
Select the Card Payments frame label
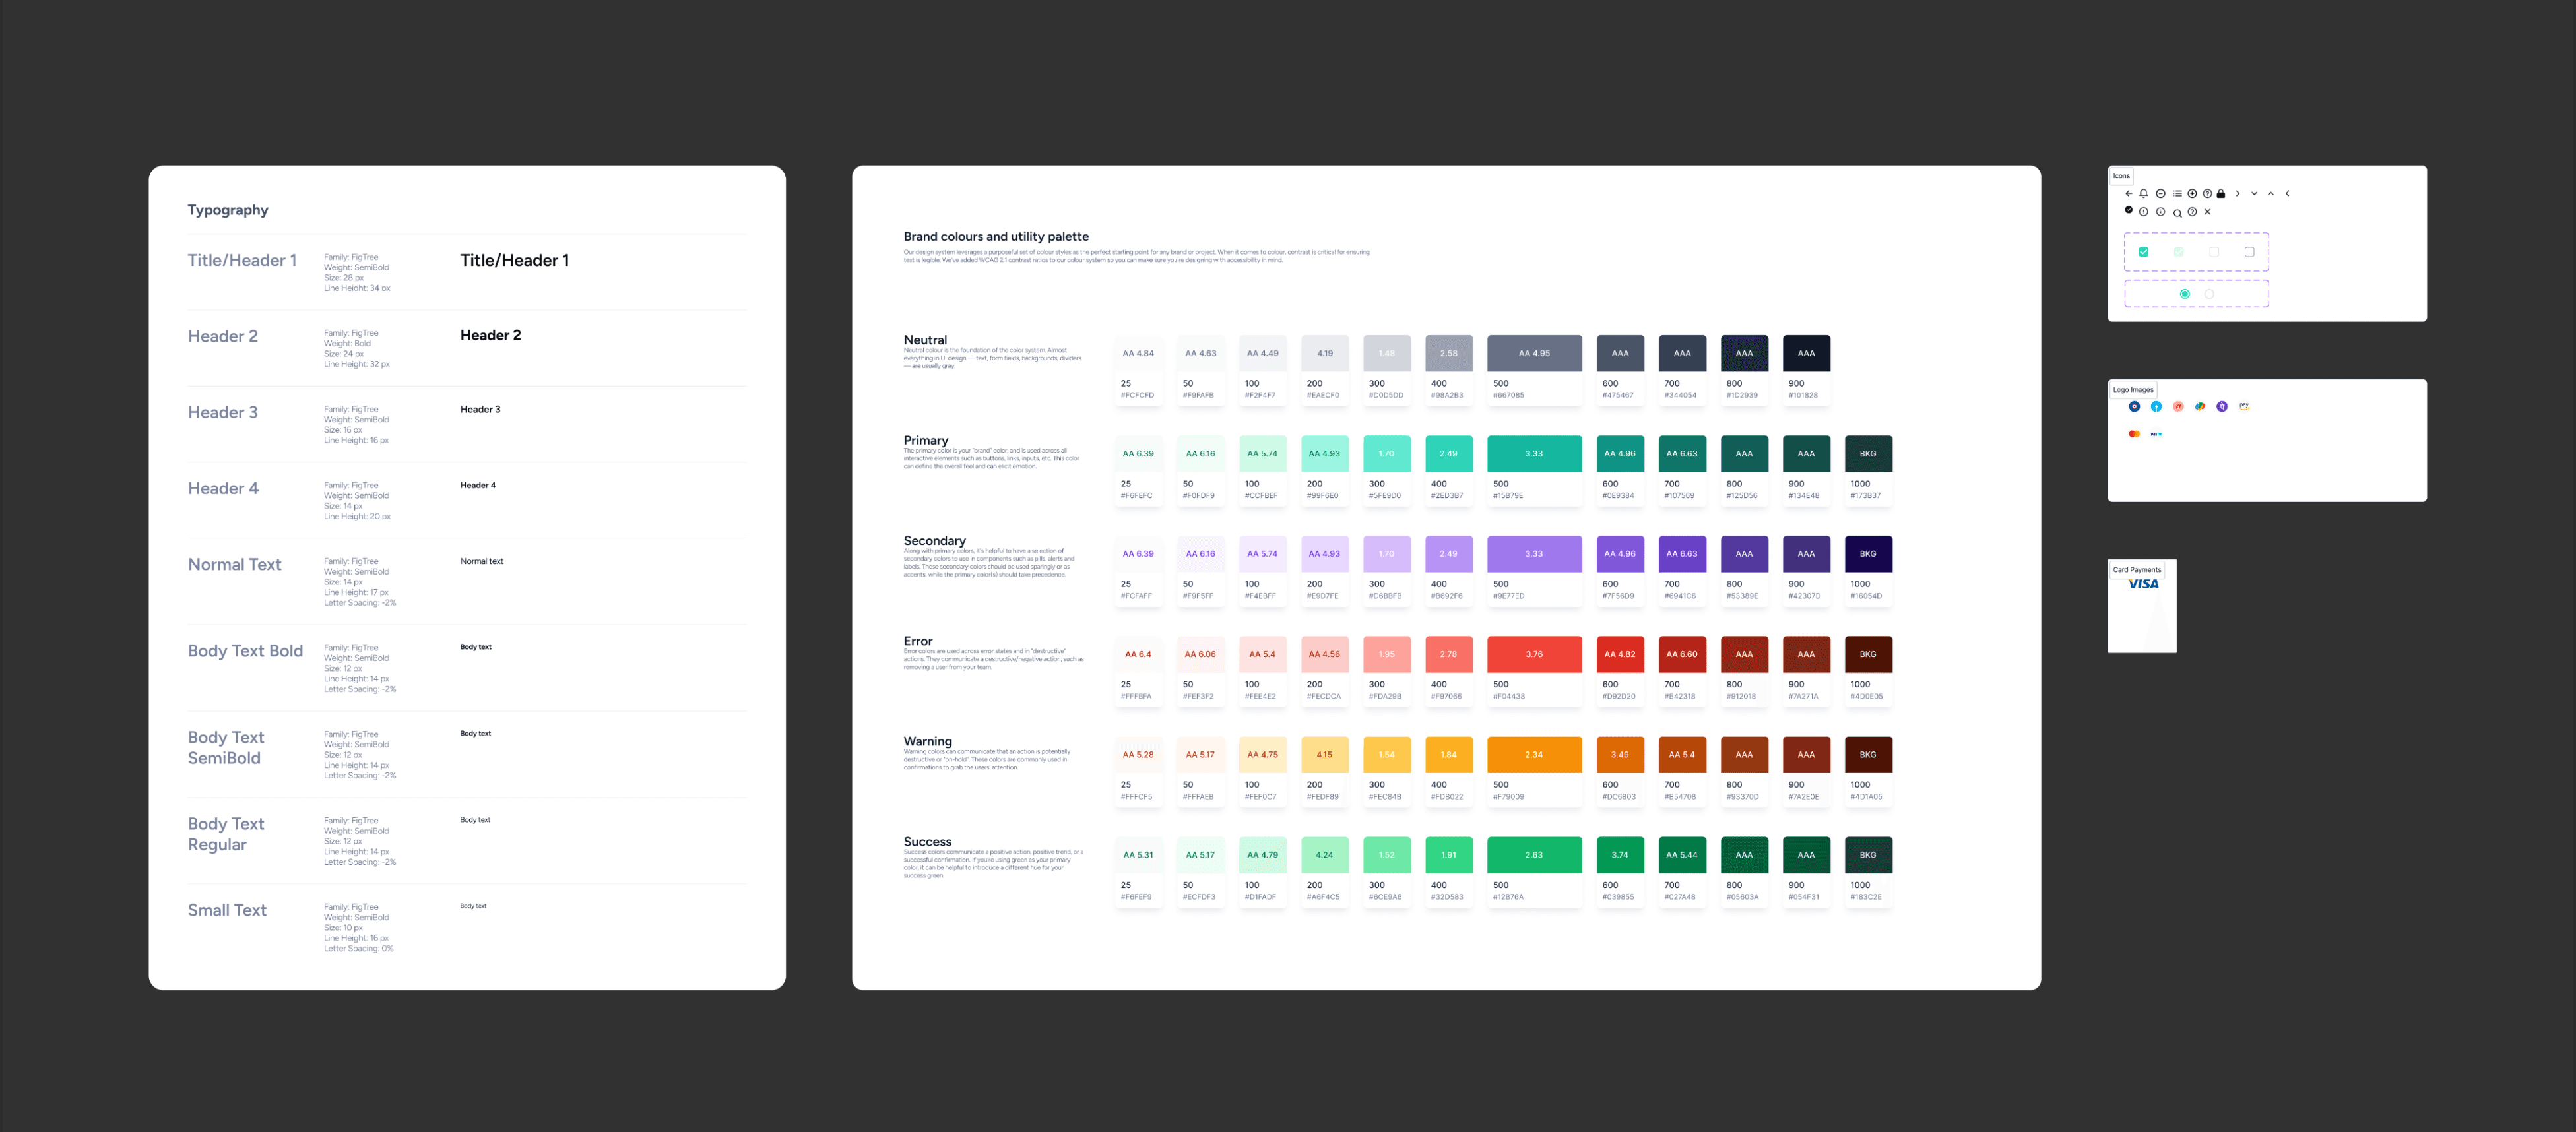pos(2137,570)
